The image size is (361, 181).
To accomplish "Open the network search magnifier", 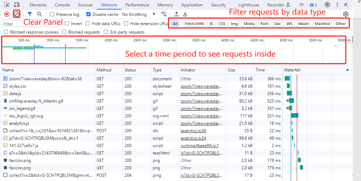I will [40, 14].
